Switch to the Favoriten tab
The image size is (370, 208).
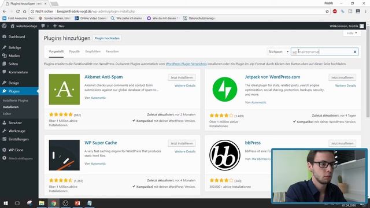click(x=112, y=51)
